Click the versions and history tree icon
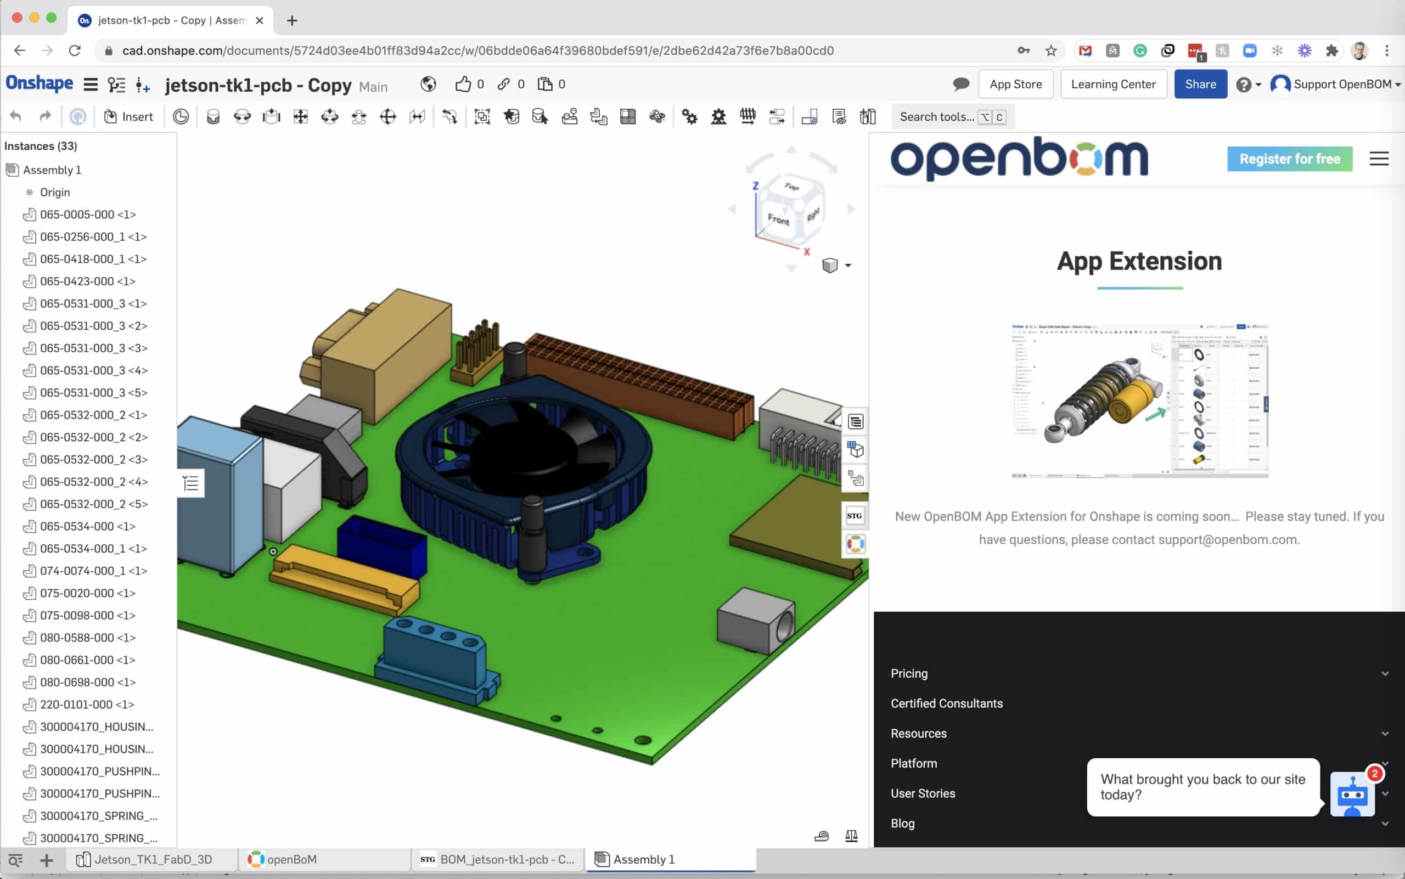Image resolution: width=1405 pixels, height=879 pixels. click(117, 85)
